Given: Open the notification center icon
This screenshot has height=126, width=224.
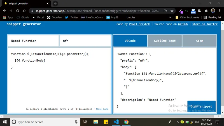Looking at the screenshot, I should 217,122.
